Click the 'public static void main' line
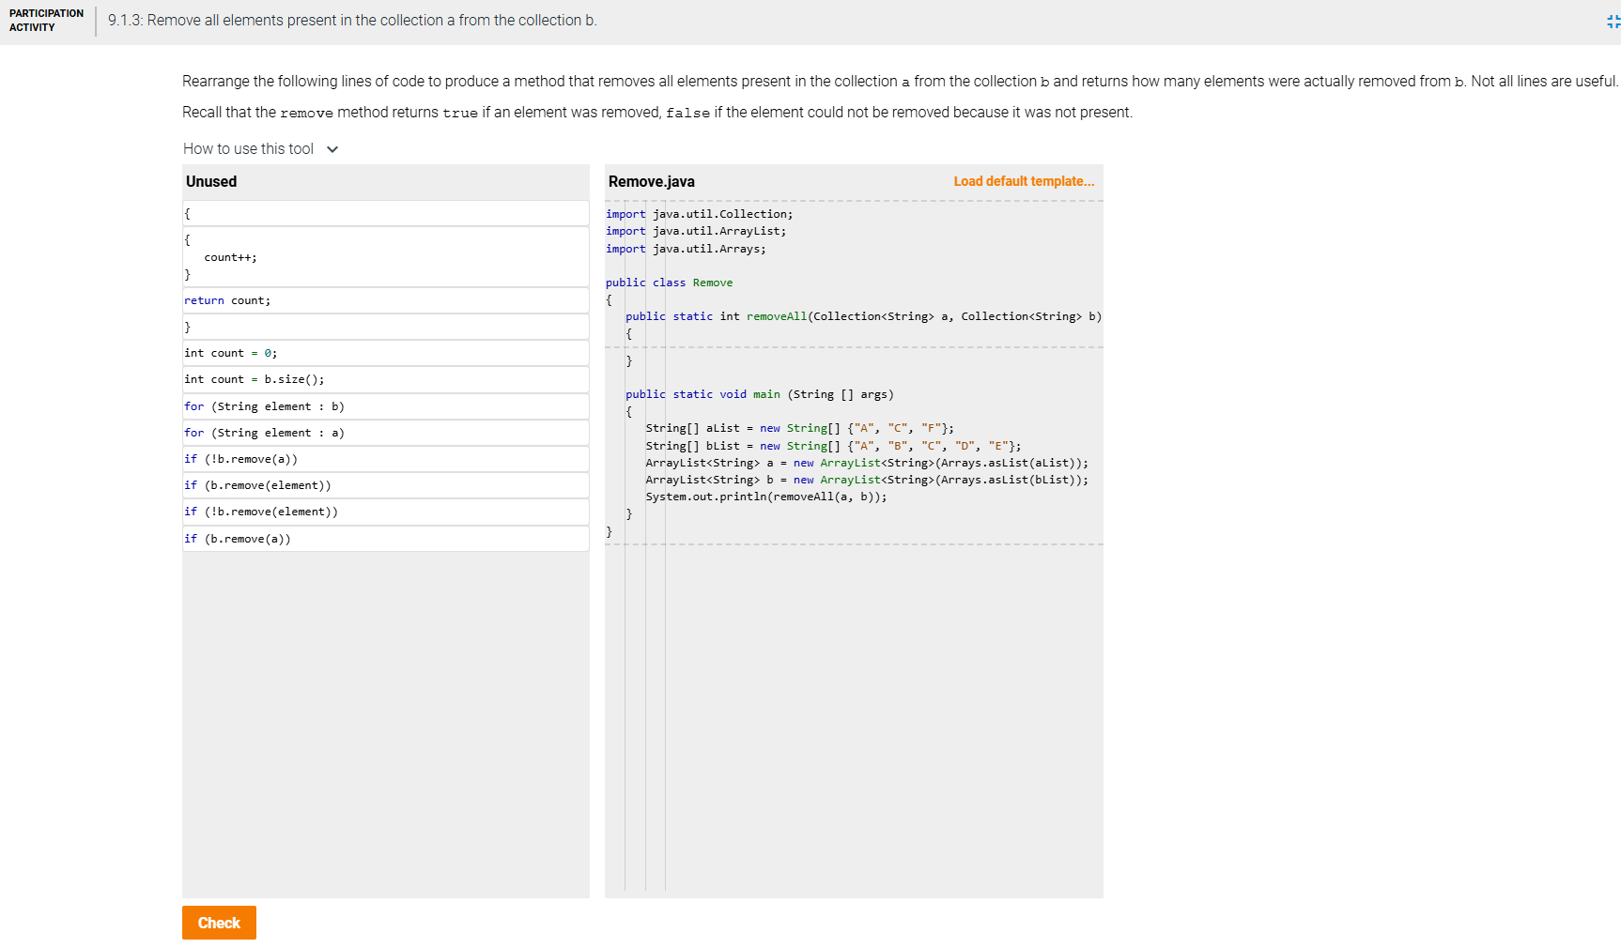 tap(760, 394)
